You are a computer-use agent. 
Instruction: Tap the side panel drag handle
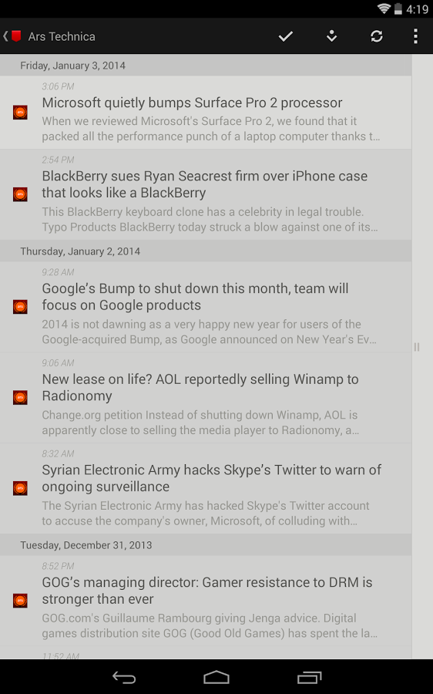pyautogui.click(x=416, y=347)
